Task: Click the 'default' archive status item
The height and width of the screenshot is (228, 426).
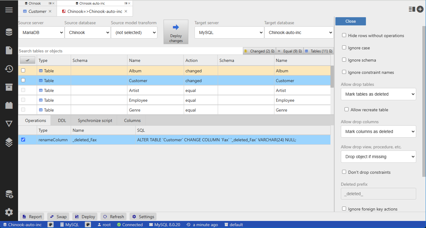Action: point(233,225)
